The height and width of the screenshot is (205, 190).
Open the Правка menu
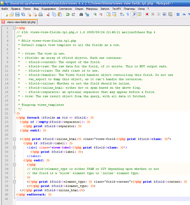tap(15, 9)
